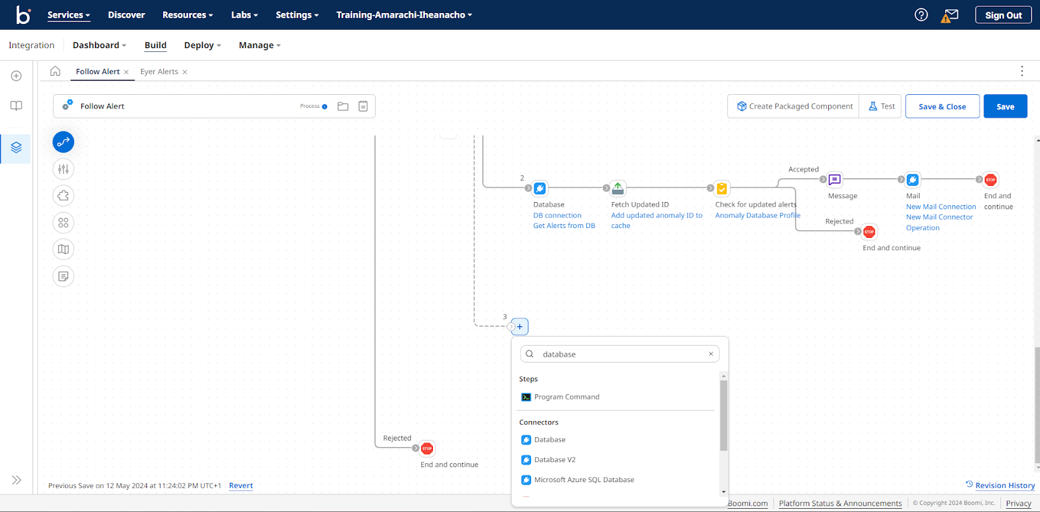Click the shape search input field
The width and height of the screenshot is (1040, 512).
(619, 354)
